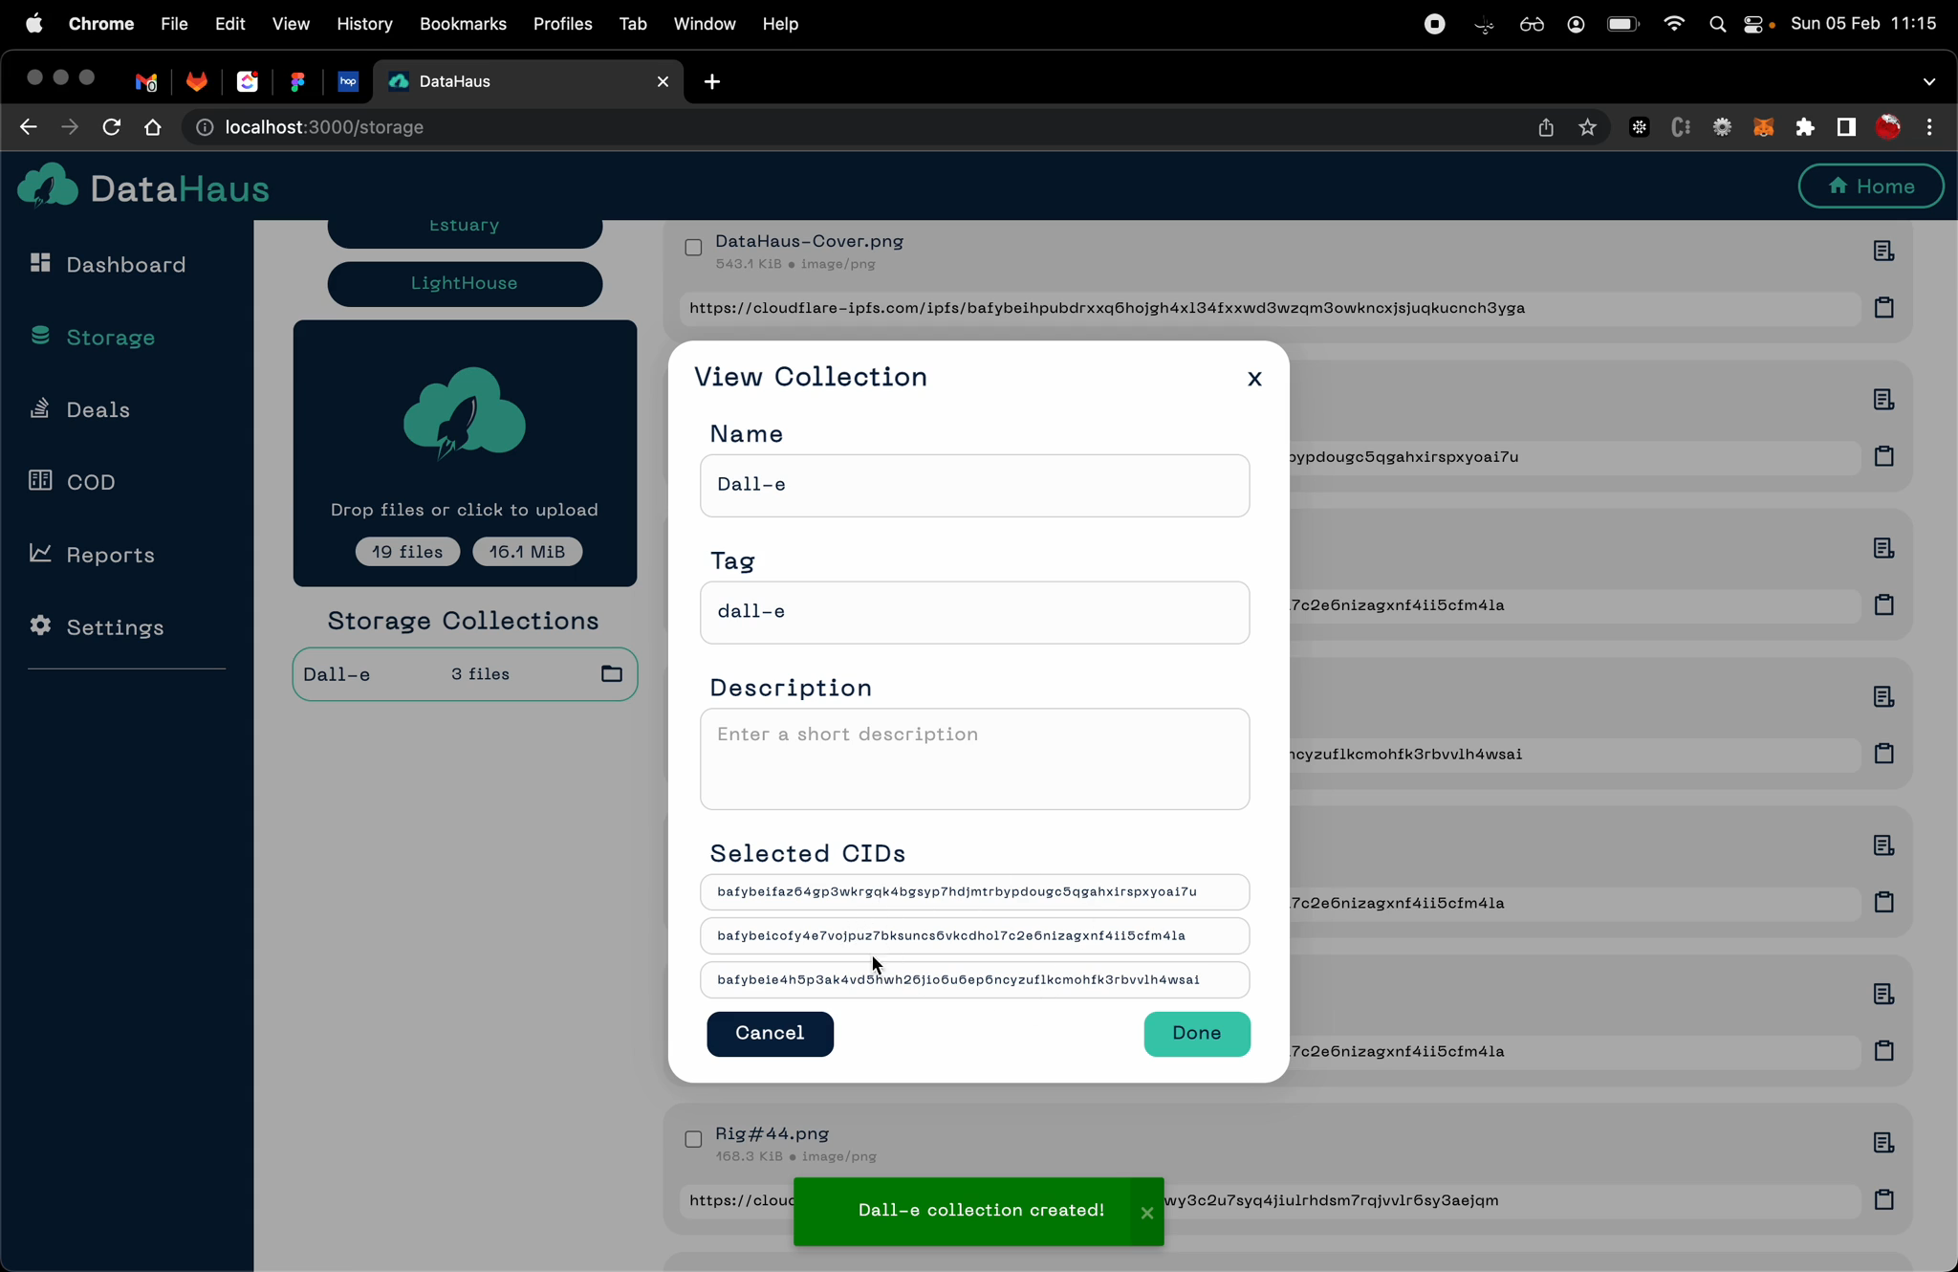Viewport: 1958px width, 1272px height.
Task: Open Chrome home page button
Action: tap(153, 127)
